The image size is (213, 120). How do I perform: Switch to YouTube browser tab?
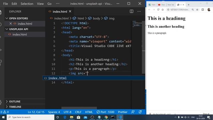click(x=161, y=5)
